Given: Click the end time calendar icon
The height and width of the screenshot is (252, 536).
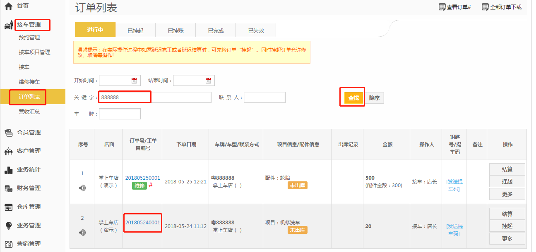Looking at the screenshot, I should [208, 81].
